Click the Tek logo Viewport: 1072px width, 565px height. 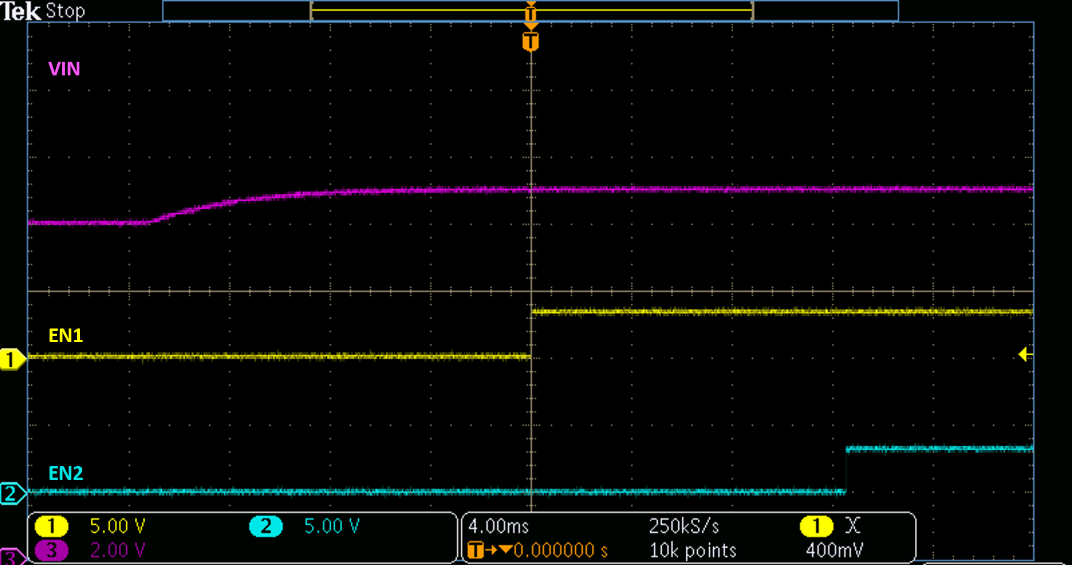pos(22,10)
